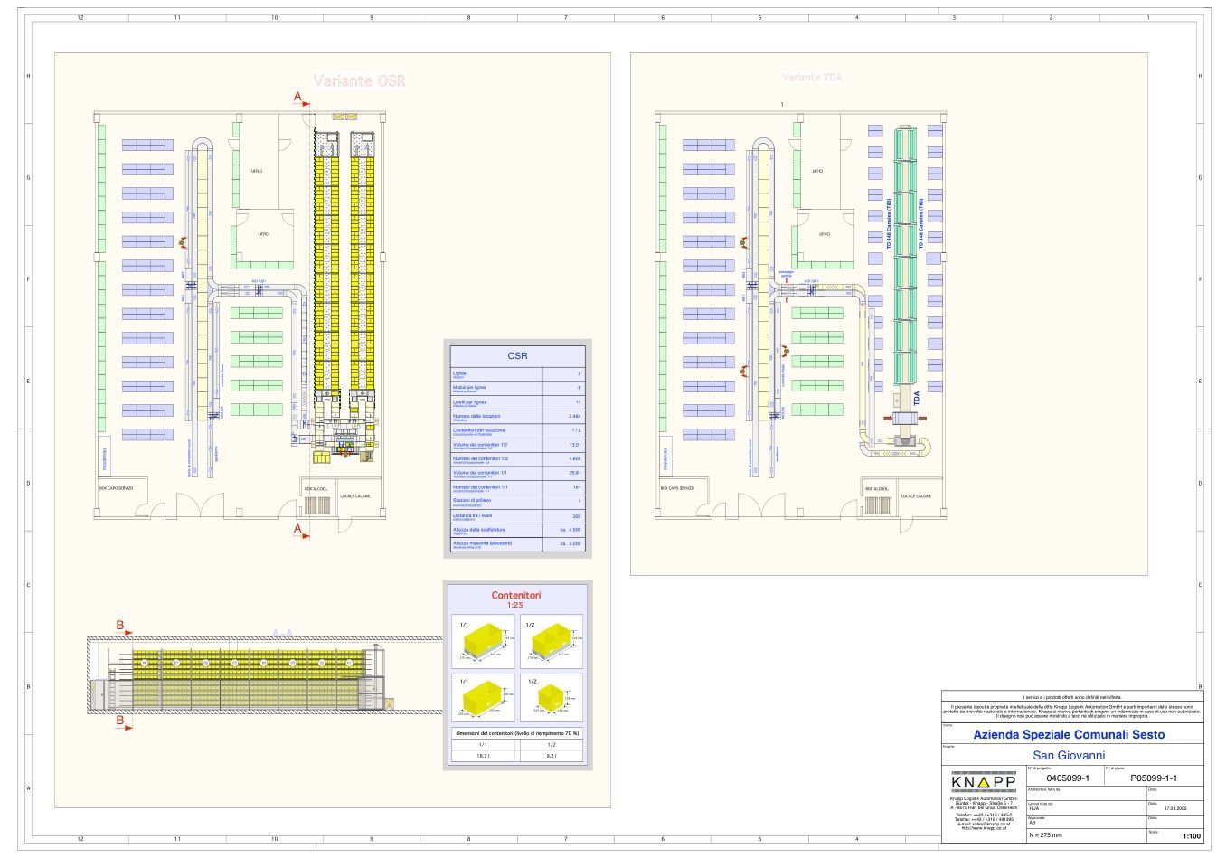
Task: Click the 'San Giovanni' project name
Action: (x=1069, y=756)
